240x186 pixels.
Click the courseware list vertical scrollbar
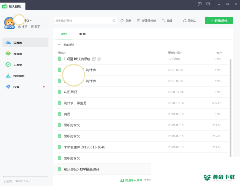coord(230,108)
